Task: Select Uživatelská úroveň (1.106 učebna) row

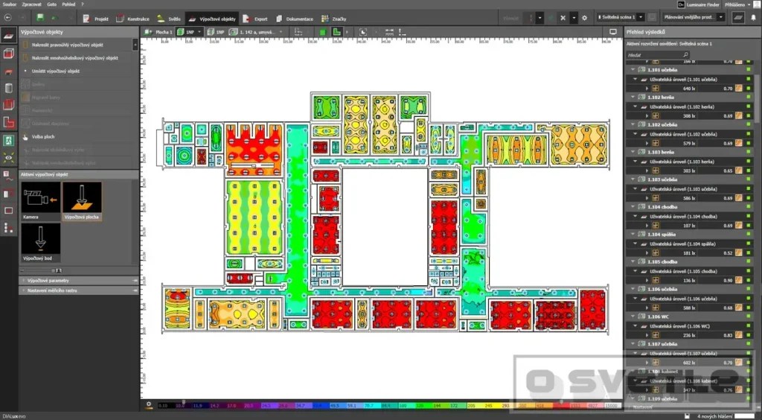Action: 689,299
